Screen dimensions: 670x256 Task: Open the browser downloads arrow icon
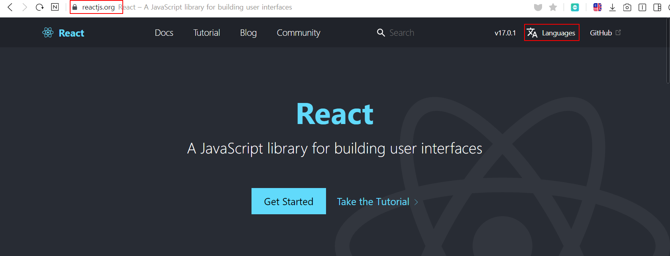pyautogui.click(x=613, y=7)
